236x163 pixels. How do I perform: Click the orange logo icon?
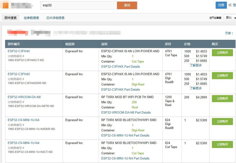tap(6, 5)
